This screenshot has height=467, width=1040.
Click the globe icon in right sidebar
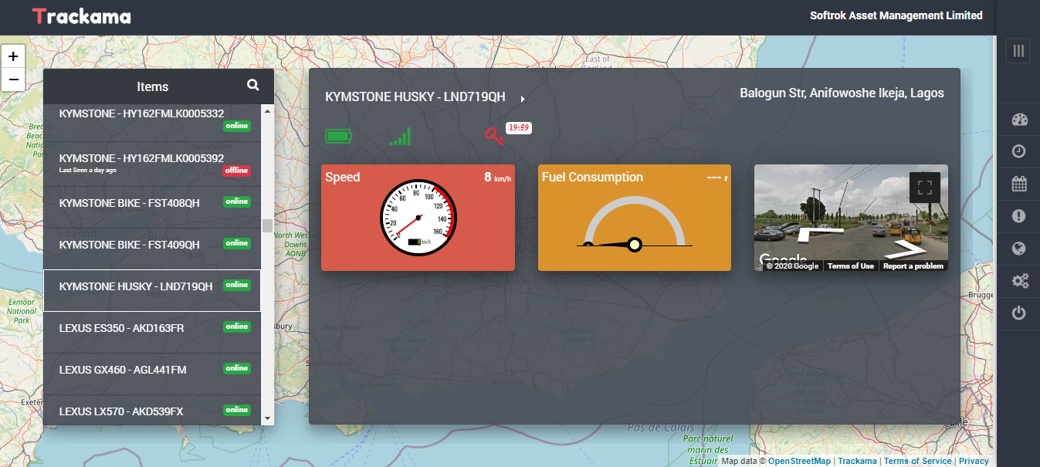(1019, 249)
